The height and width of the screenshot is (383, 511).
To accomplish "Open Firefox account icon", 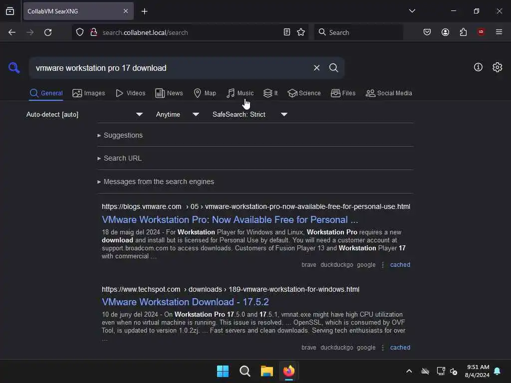I will click(445, 32).
